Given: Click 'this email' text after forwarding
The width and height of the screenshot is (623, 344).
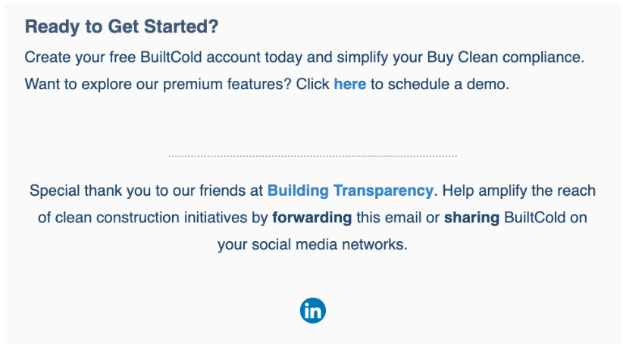Looking at the screenshot, I should (x=384, y=218).
